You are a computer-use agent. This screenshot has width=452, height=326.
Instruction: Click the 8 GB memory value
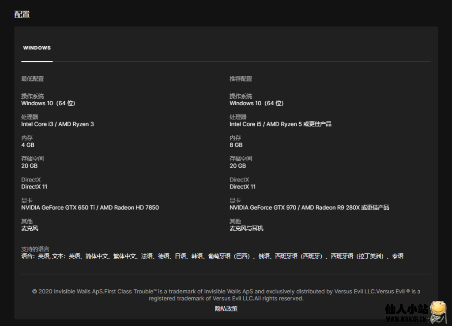236,145
